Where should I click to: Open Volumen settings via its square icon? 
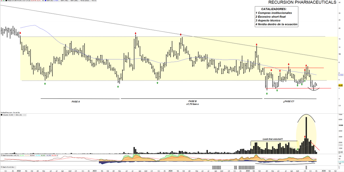(1, 114)
